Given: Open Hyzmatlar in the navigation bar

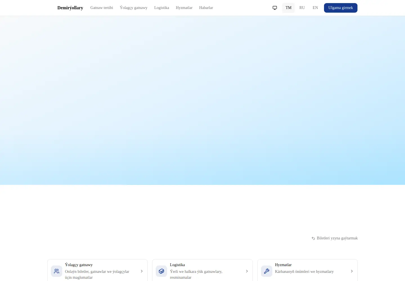Looking at the screenshot, I should tap(184, 8).
